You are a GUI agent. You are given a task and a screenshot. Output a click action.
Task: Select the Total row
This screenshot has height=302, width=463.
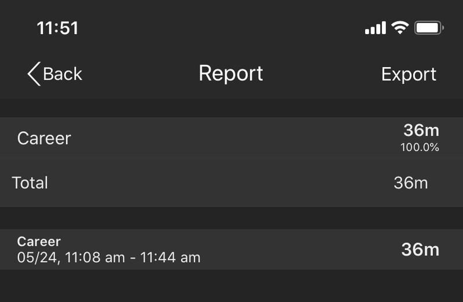[x=231, y=182]
